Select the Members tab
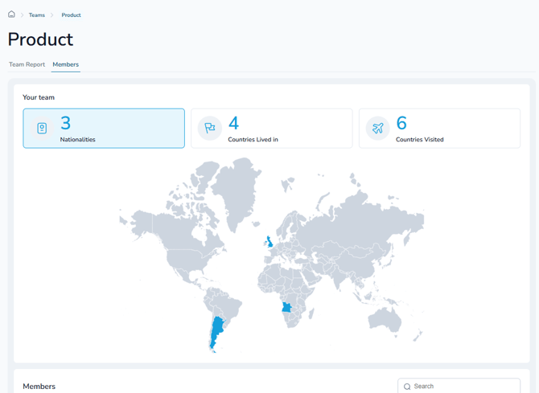The image size is (539, 393). coord(65,64)
